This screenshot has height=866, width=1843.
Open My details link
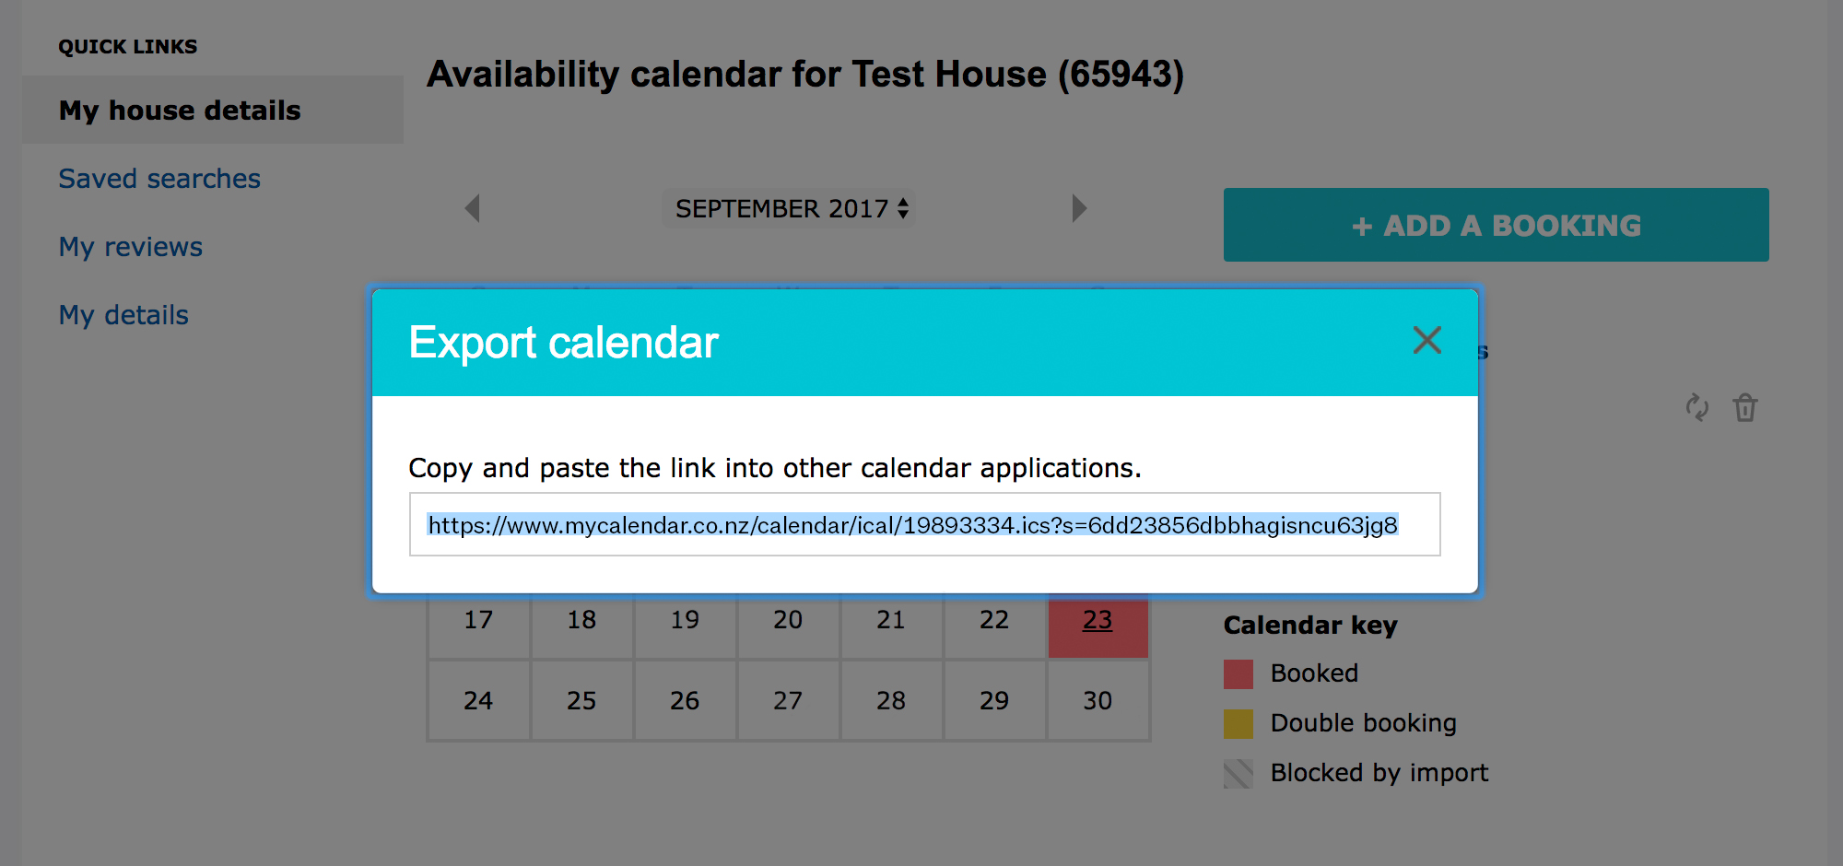[123, 315]
